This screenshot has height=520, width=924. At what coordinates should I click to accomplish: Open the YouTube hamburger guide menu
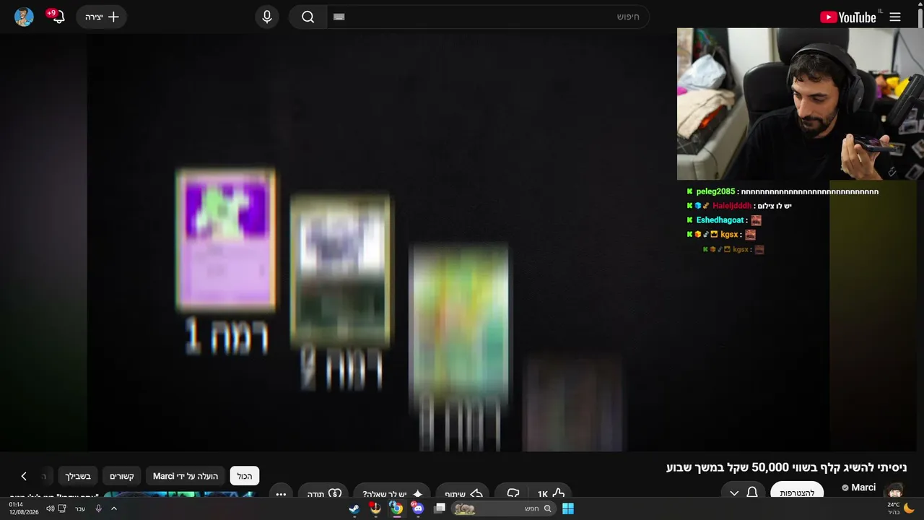pos(895,17)
